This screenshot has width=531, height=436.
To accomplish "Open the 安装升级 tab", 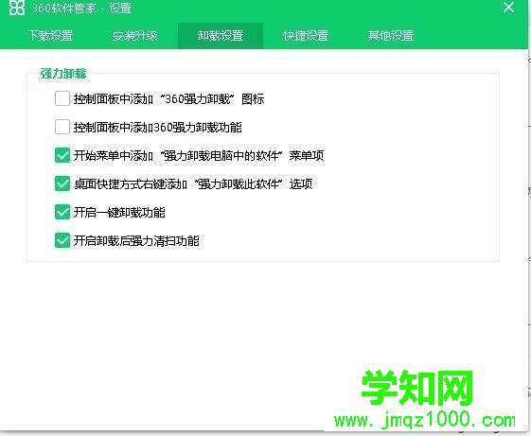I will [135, 36].
